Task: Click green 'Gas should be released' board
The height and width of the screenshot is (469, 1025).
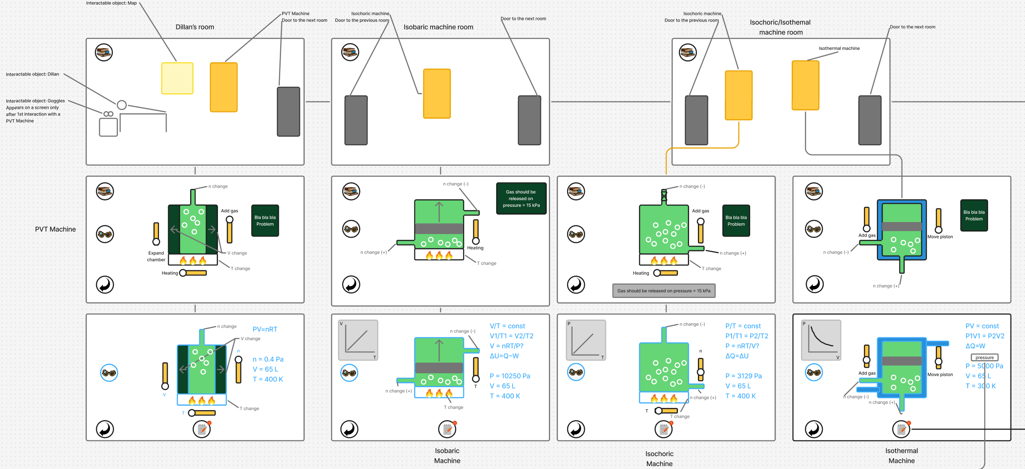Action: 521,198
